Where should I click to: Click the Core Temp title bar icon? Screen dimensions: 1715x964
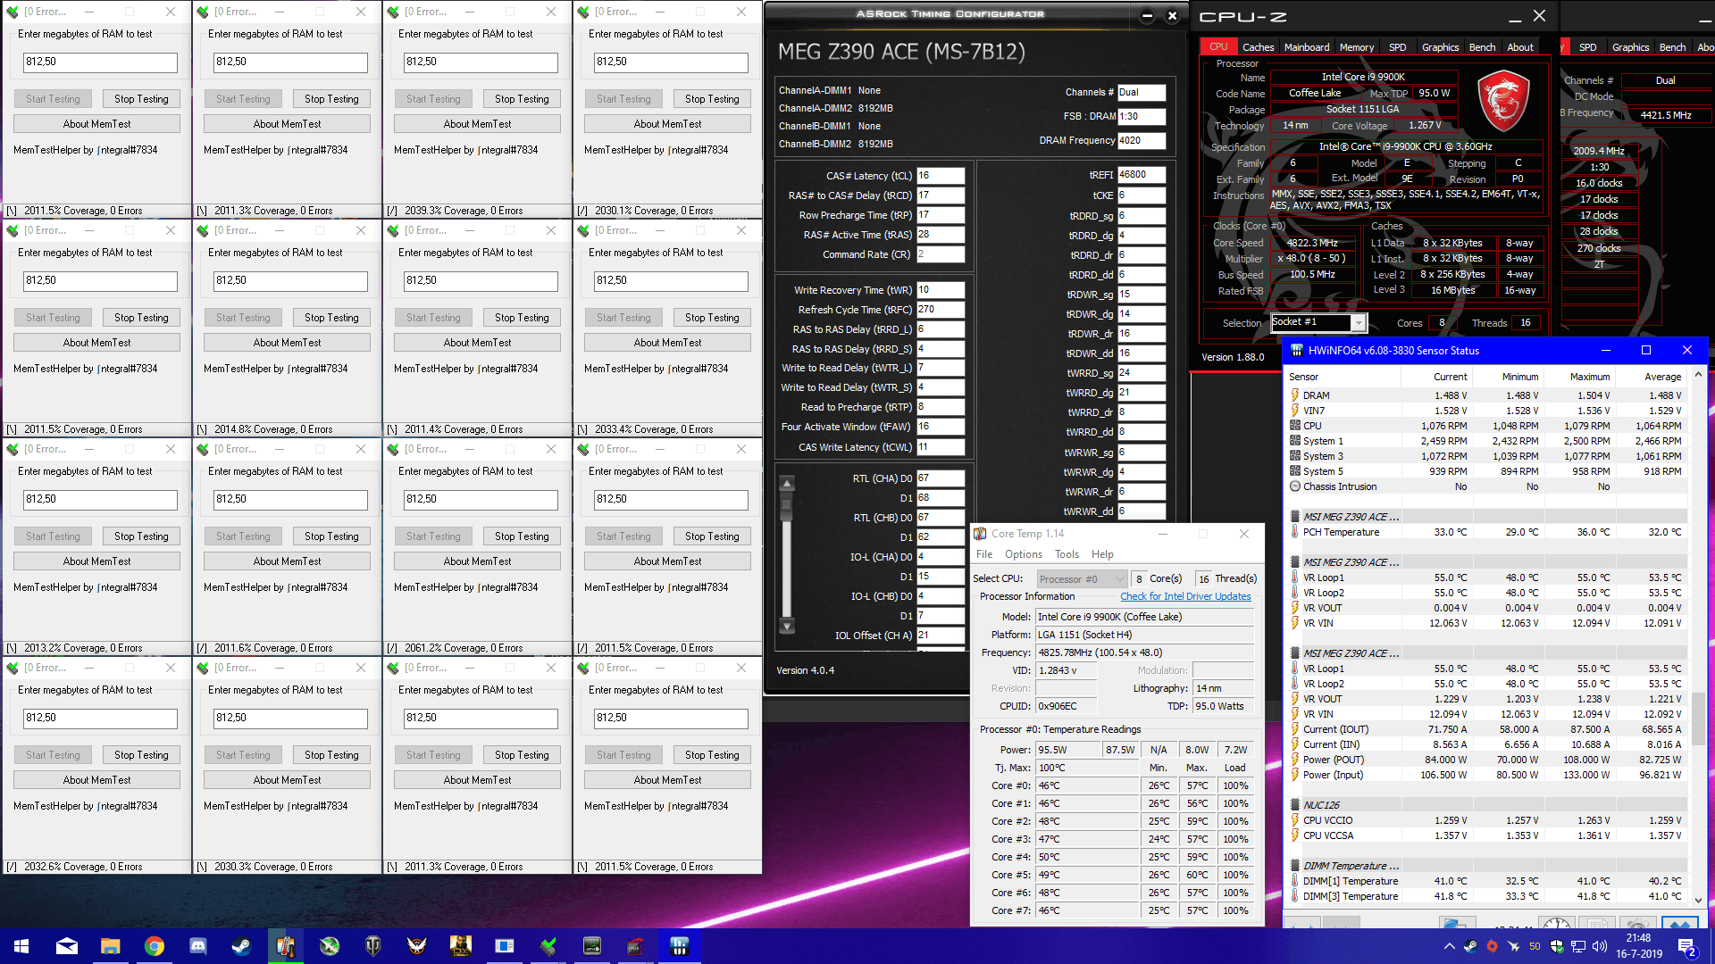click(980, 534)
